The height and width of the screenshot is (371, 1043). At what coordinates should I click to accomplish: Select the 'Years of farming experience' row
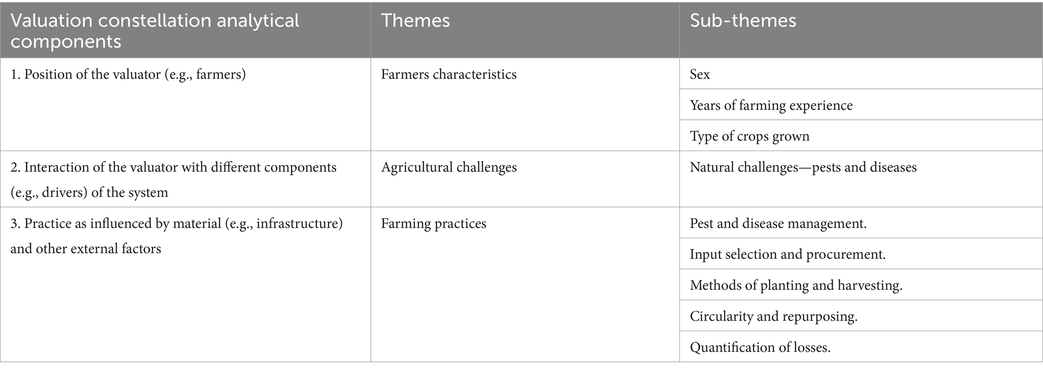click(x=771, y=105)
